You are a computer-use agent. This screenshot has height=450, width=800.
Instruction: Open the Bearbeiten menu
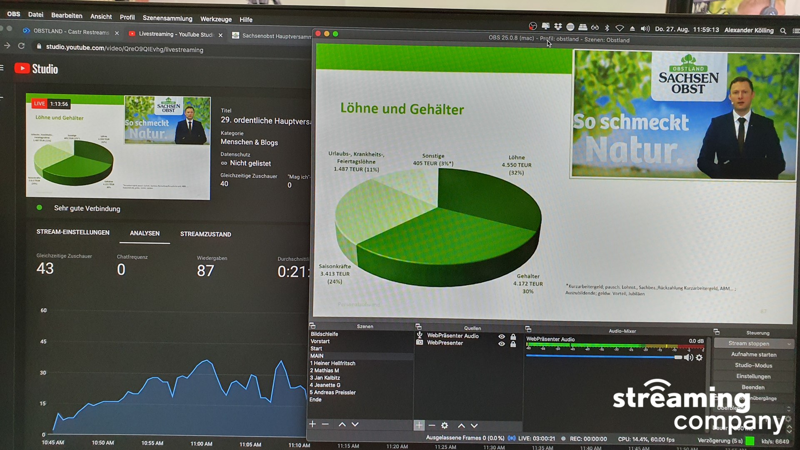[x=67, y=15]
